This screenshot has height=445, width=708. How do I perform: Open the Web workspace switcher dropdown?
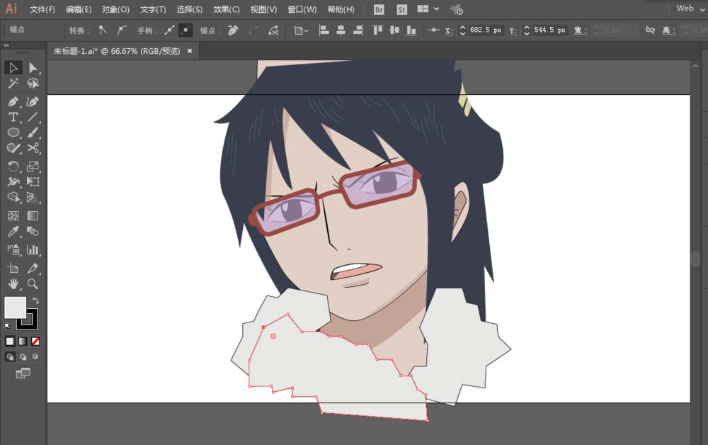(x=691, y=9)
